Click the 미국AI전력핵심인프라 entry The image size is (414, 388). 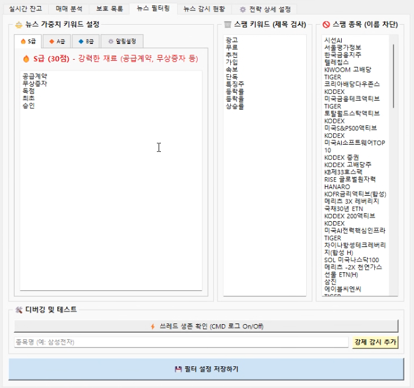point(355,231)
